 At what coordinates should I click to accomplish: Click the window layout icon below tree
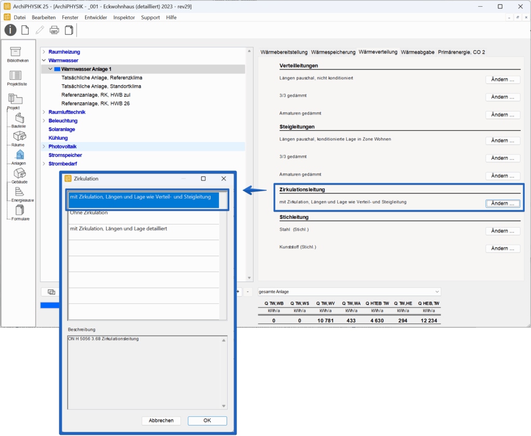[x=51, y=292]
